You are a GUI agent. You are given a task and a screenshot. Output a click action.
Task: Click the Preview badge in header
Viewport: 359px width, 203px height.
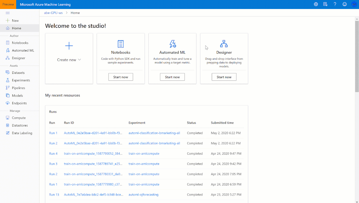coord(8,4)
